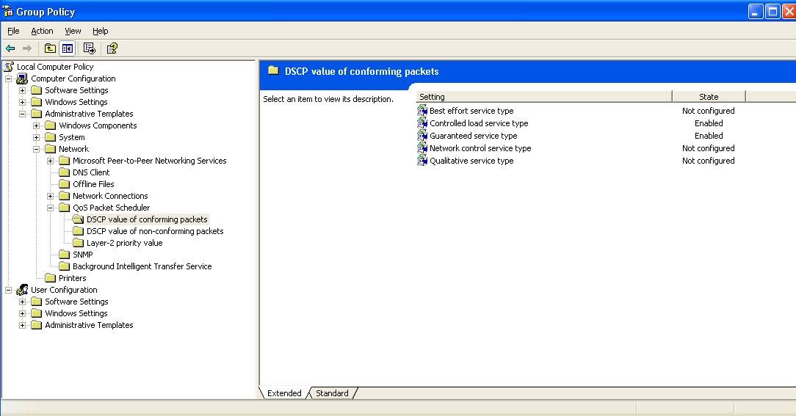Click the Qualitative service type policy icon
Image resolution: width=796 pixels, height=416 pixels.
pyautogui.click(x=422, y=161)
